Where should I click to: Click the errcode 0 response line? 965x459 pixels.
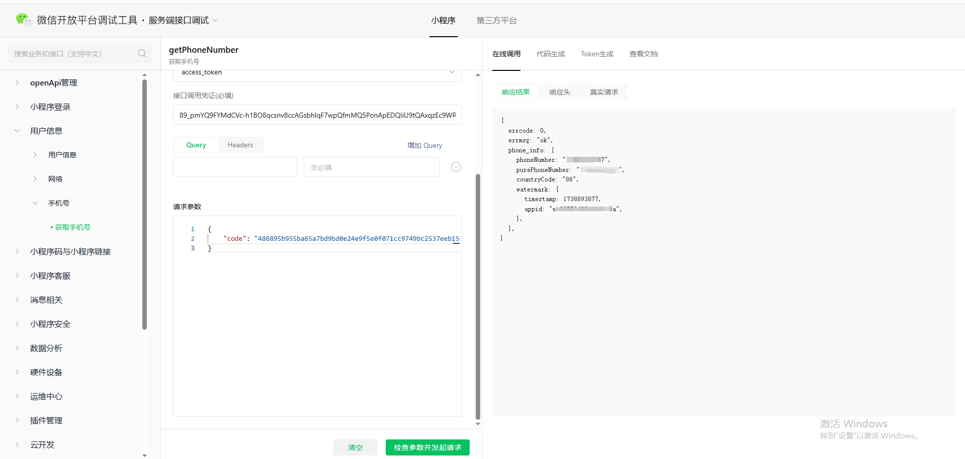tap(527, 131)
